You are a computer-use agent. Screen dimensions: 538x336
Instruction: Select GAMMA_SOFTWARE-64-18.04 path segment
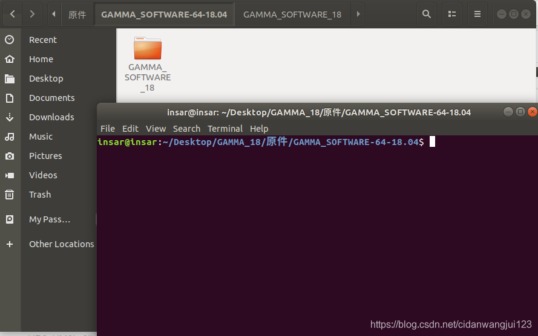(x=164, y=15)
